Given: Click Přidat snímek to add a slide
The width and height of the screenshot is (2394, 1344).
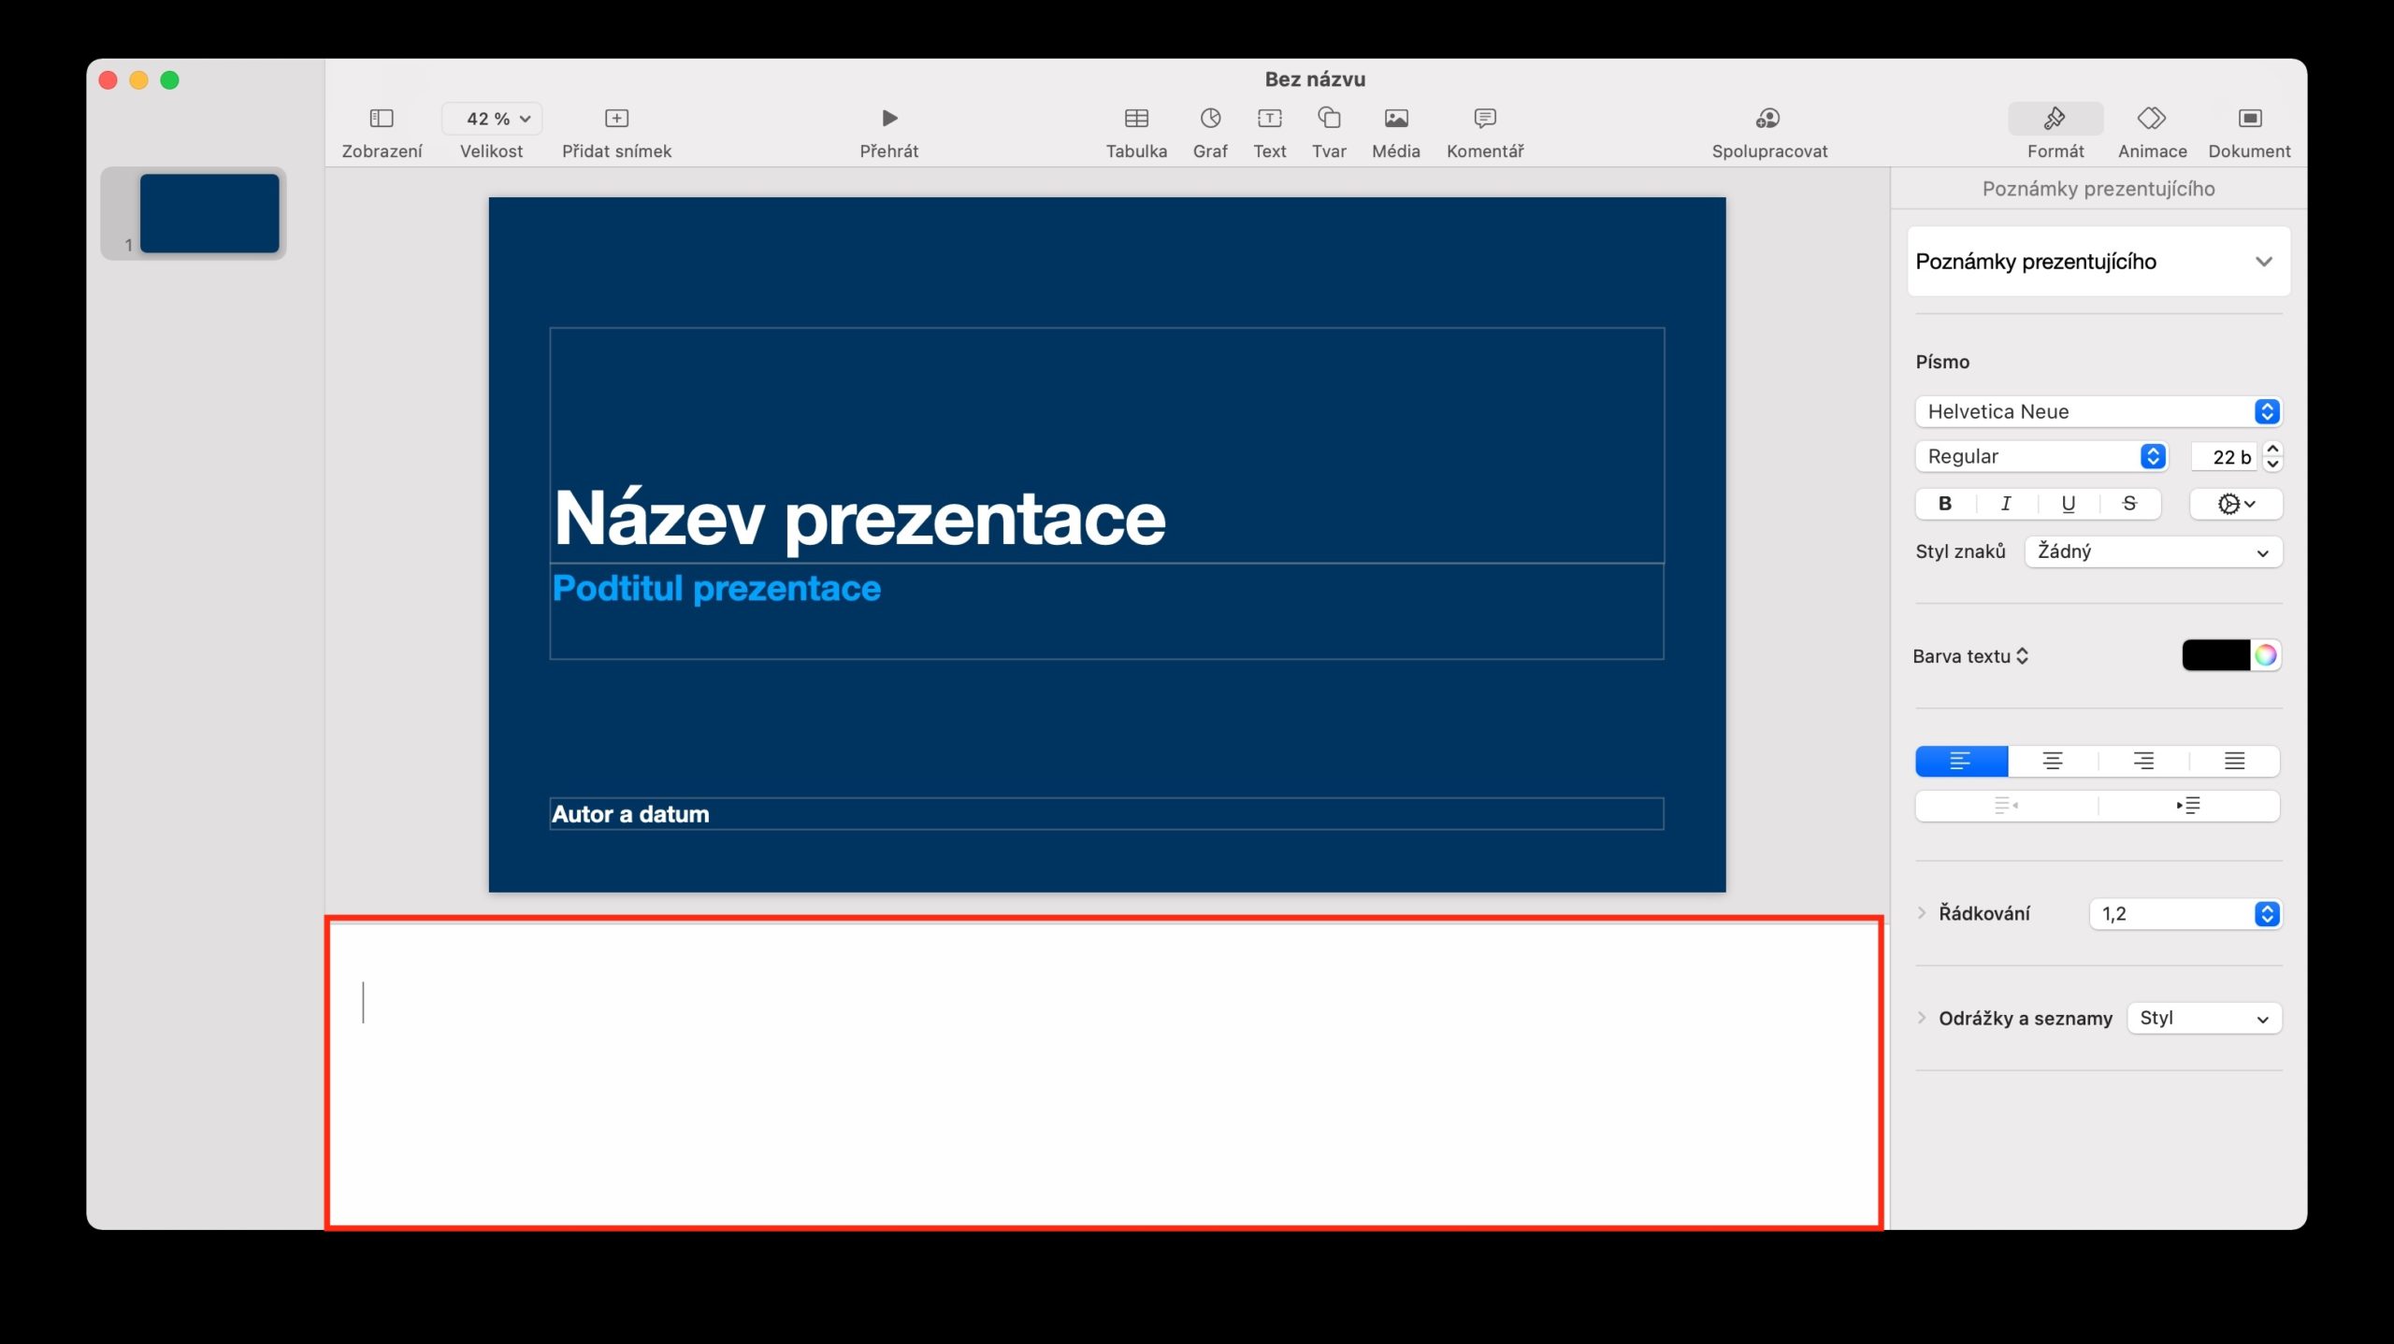Looking at the screenshot, I should tap(616, 118).
